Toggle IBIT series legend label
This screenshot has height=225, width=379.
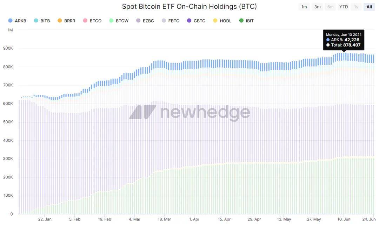[x=250, y=21]
